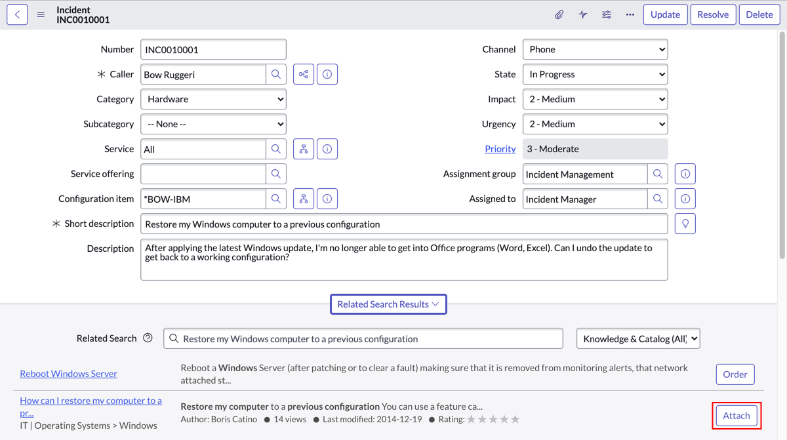Click the Description text area
The width and height of the screenshot is (787, 440).
pyautogui.click(x=404, y=260)
